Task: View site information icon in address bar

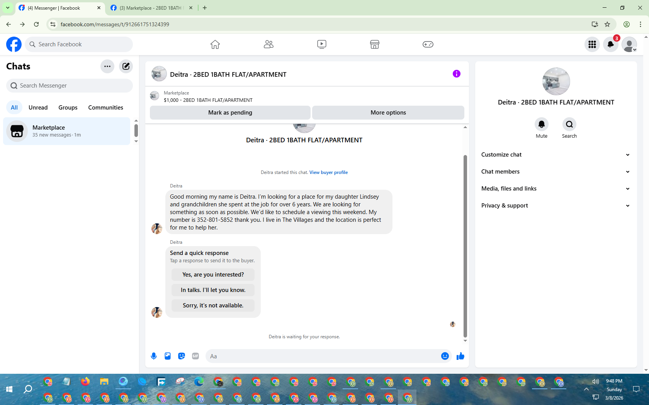Action: coord(53,24)
